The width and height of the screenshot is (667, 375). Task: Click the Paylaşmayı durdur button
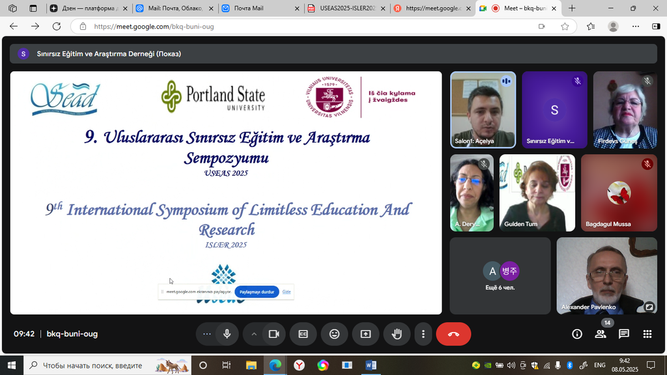257,292
